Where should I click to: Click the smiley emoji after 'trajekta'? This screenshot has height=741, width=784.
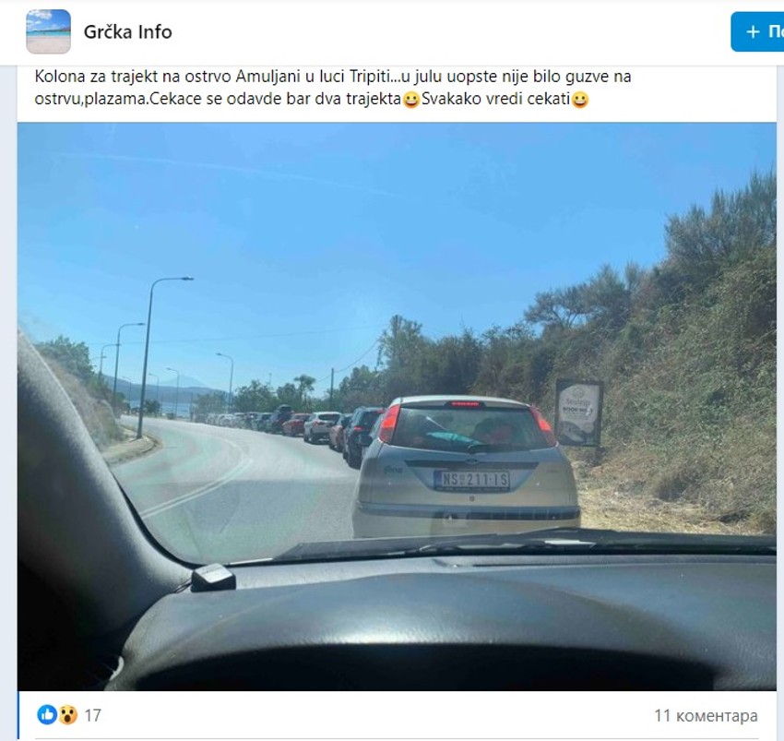click(x=411, y=100)
